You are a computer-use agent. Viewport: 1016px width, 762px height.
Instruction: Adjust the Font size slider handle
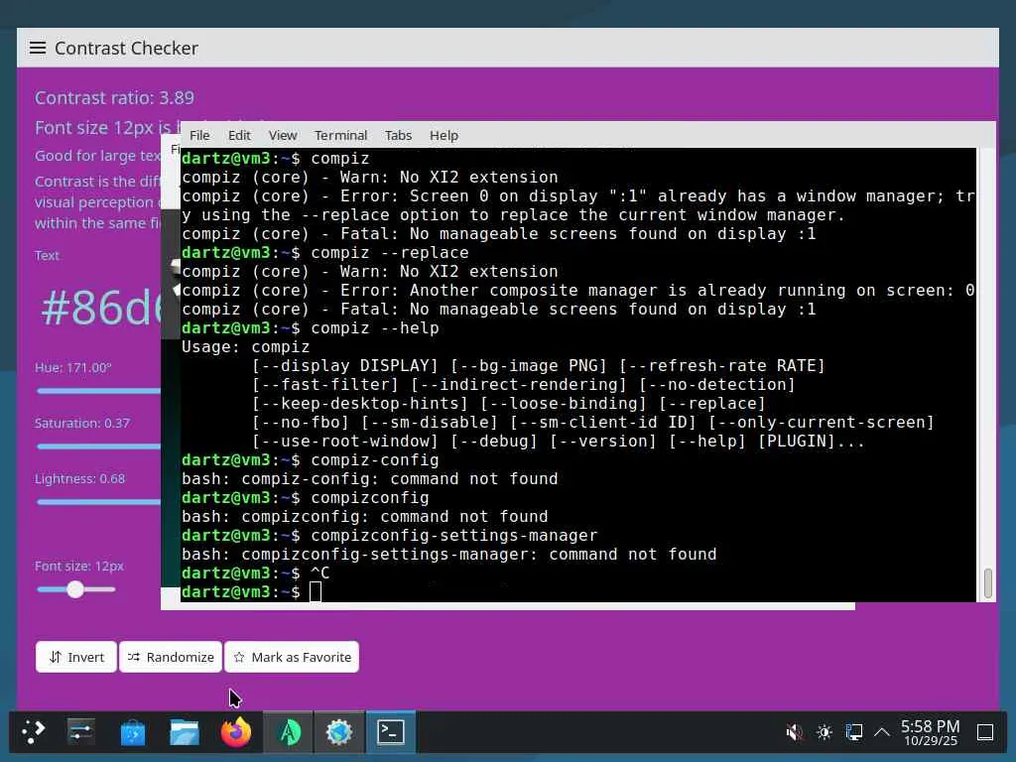coord(75,589)
